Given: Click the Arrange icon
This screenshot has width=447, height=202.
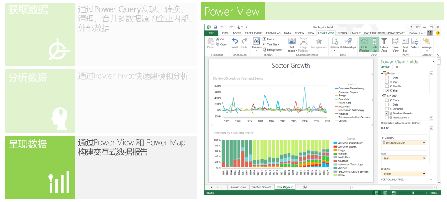Looking at the screenshot, I should (x=427, y=41).
